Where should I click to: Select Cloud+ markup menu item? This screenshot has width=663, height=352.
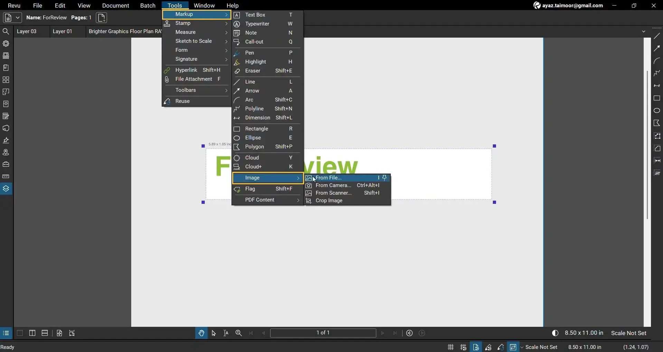pyautogui.click(x=267, y=167)
